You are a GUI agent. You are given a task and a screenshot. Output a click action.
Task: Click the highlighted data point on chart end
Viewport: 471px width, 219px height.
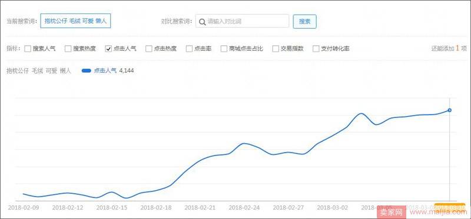(449, 110)
